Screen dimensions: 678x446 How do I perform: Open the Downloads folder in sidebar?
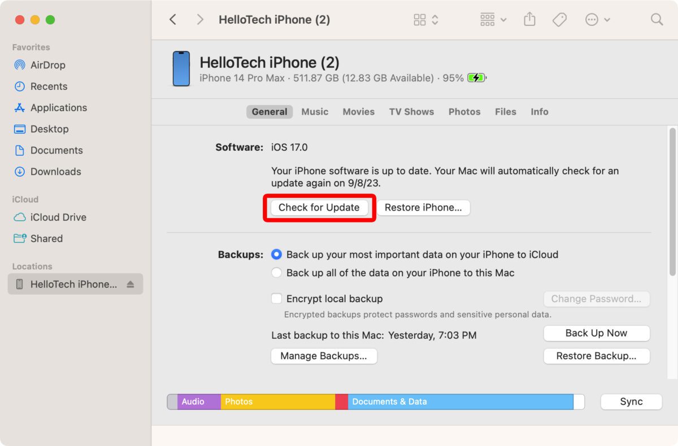(x=54, y=172)
